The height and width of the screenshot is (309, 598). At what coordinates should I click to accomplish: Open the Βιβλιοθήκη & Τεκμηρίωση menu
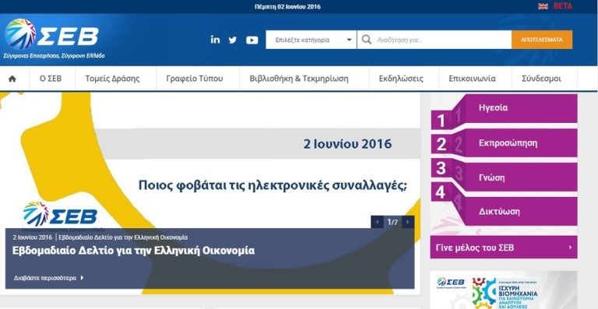tap(299, 79)
